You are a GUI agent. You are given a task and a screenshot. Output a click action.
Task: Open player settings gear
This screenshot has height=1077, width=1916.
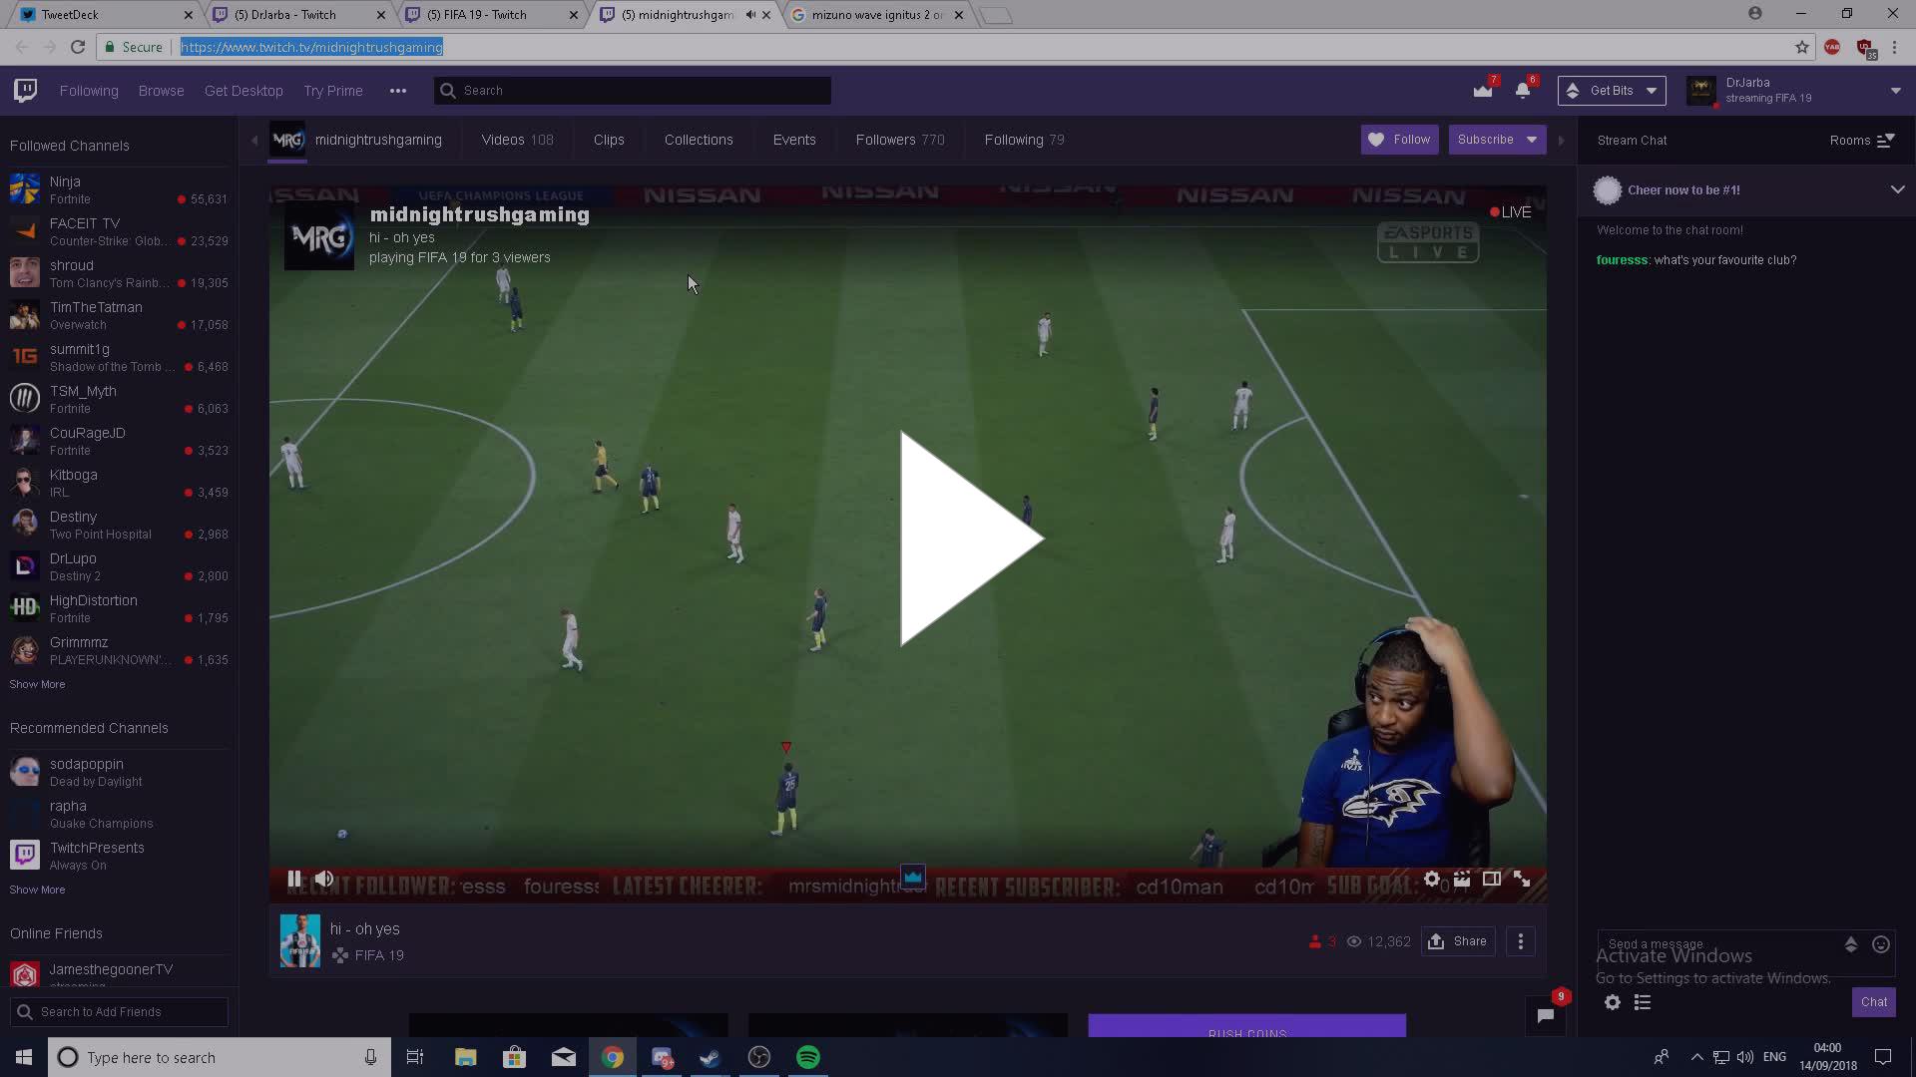pos(1432,880)
